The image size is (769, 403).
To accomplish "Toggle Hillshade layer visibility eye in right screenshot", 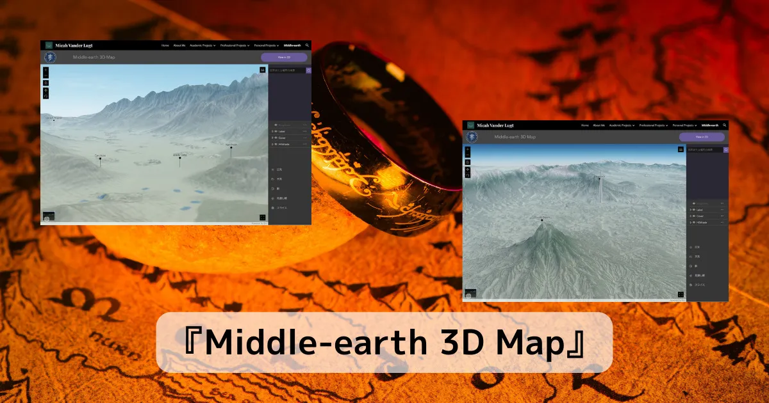I will click(x=694, y=223).
